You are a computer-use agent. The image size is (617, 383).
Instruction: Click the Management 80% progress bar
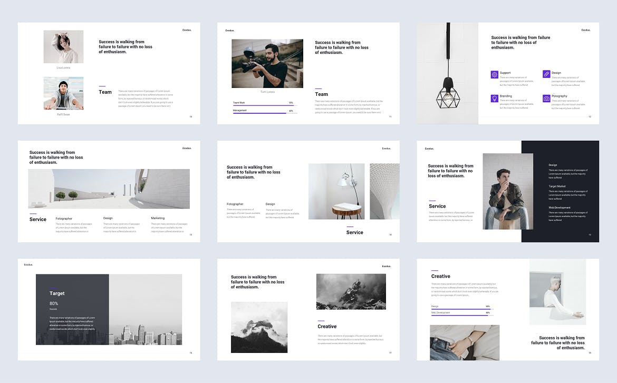coord(265,113)
